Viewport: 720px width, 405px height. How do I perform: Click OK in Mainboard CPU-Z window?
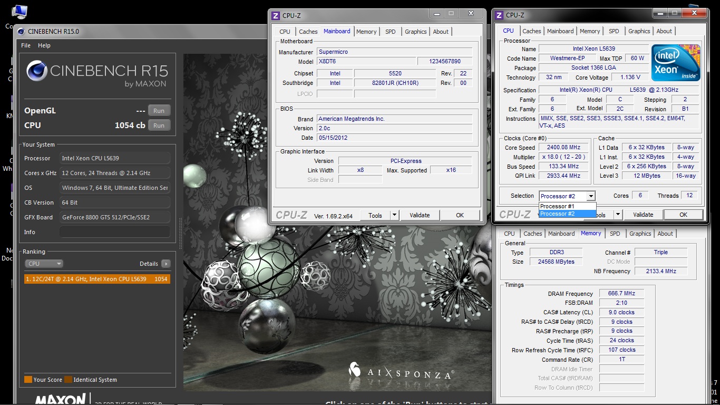coord(460,215)
